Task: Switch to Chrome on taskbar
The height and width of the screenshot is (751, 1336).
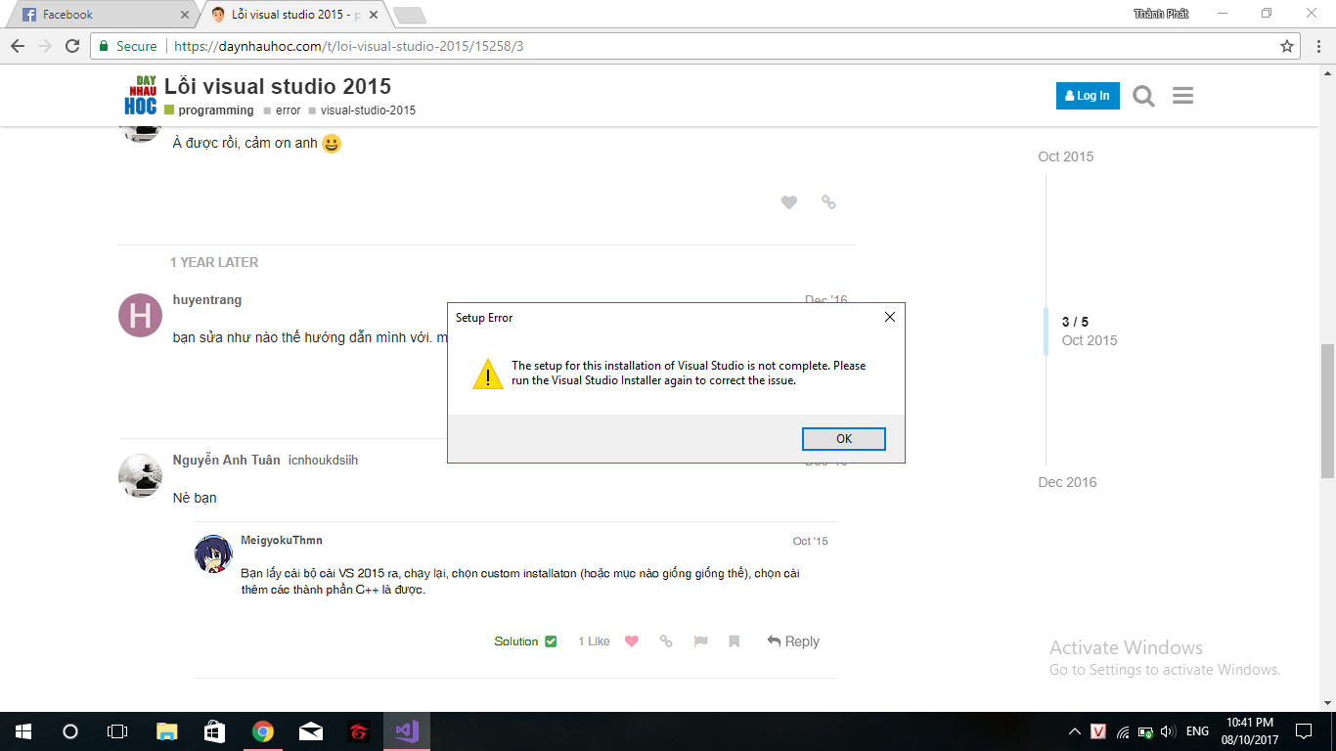Action: (262, 731)
